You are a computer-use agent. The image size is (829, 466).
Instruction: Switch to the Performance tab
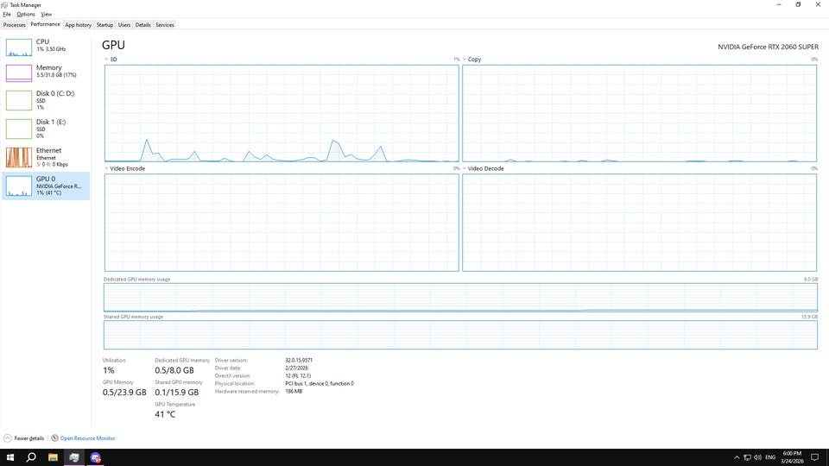coord(45,24)
